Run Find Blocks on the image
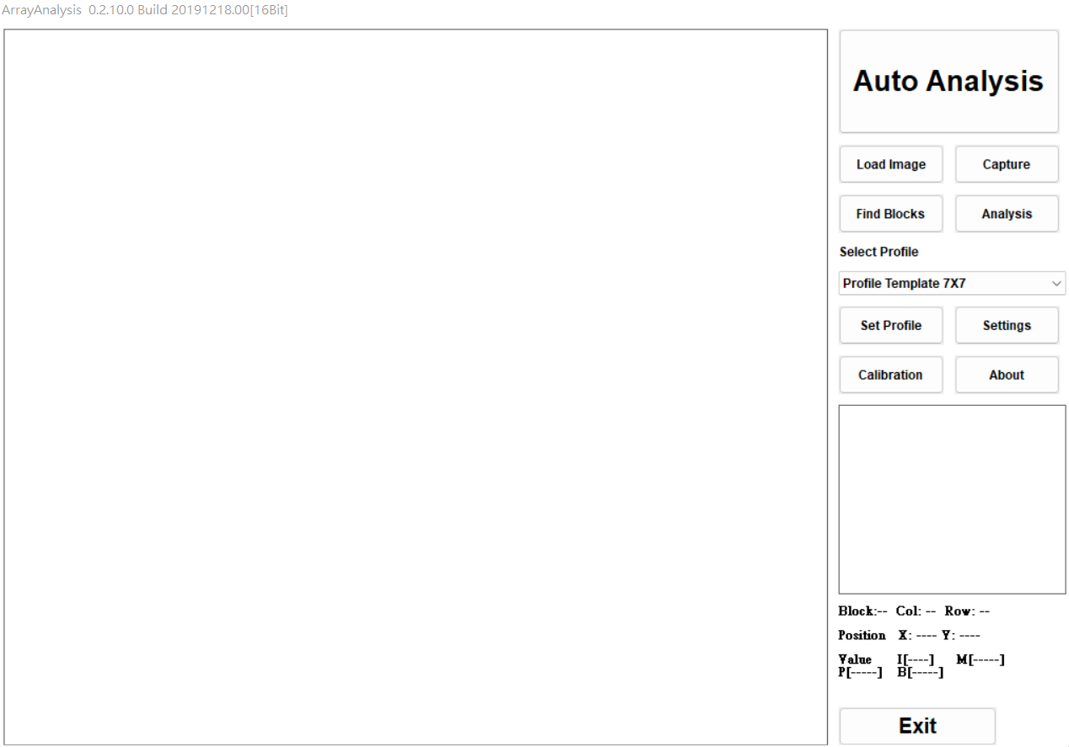 point(890,214)
